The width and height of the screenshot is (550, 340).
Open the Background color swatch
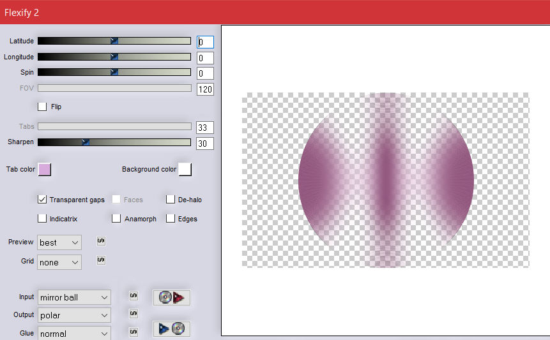click(185, 170)
